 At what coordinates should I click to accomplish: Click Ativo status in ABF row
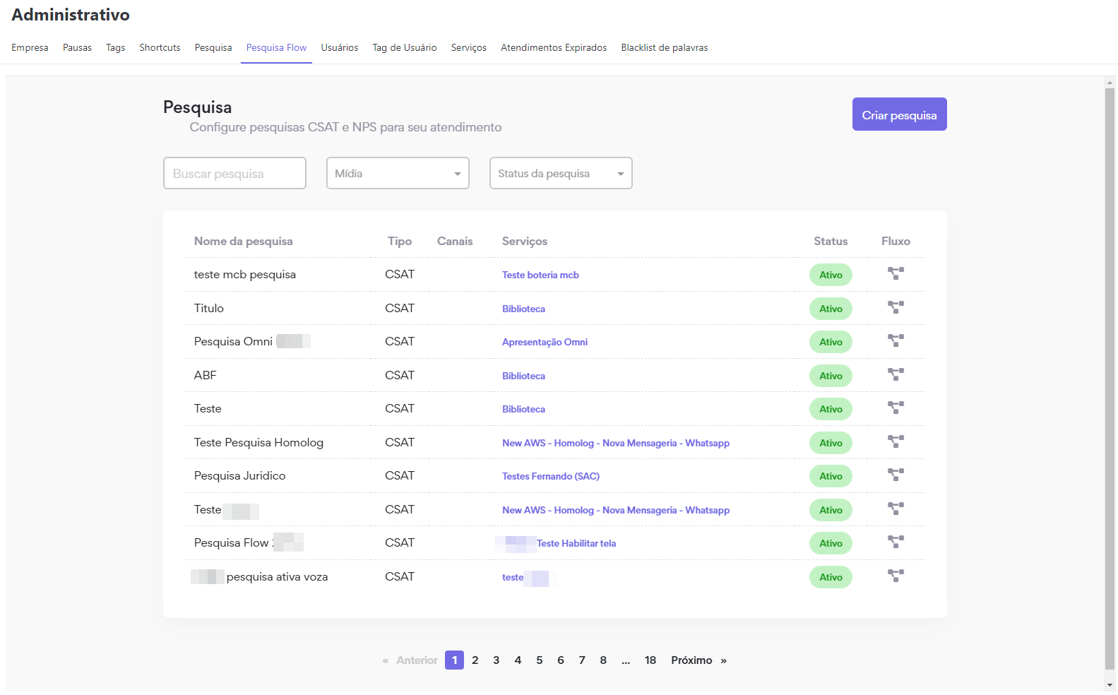click(x=831, y=376)
